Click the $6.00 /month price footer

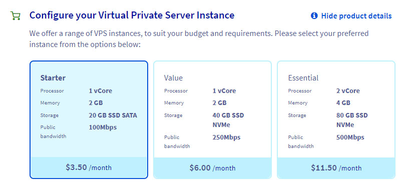212,167
